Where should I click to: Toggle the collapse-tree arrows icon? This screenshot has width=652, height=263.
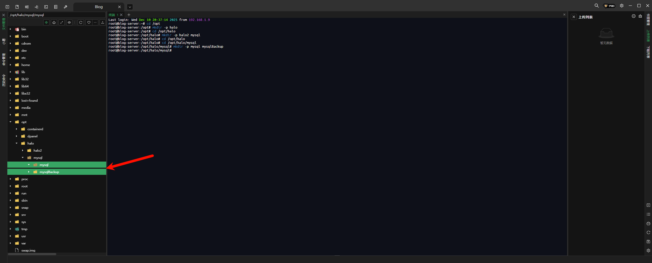(62, 22)
